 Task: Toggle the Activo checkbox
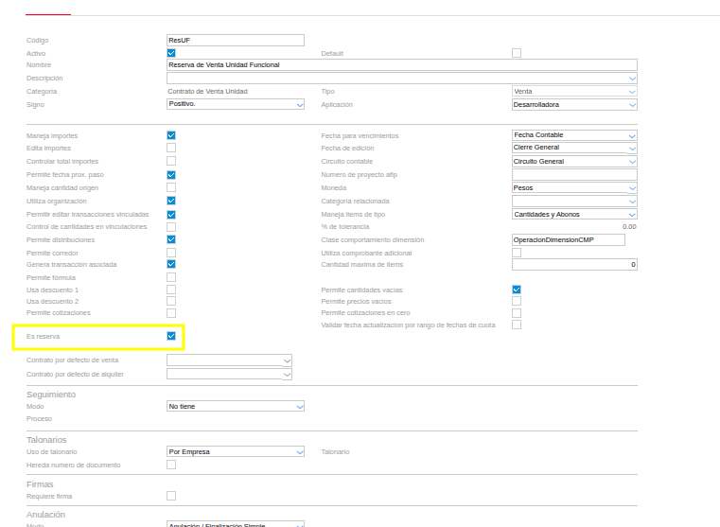pyautogui.click(x=171, y=53)
